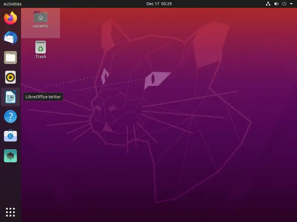Image resolution: width=297 pixels, height=222 pixels.
Task: Click the power icon in top bar
Action: [x=284, y=4]
